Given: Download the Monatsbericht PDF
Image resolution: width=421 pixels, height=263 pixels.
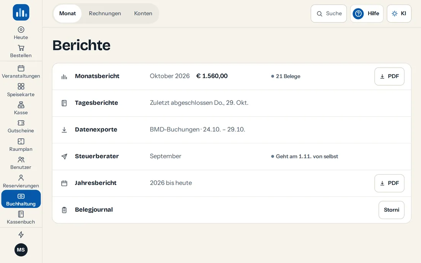Looking at the screenshot, I should 389,76.
